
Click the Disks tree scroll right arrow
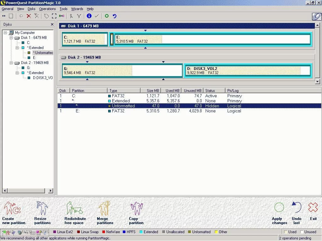50,190
